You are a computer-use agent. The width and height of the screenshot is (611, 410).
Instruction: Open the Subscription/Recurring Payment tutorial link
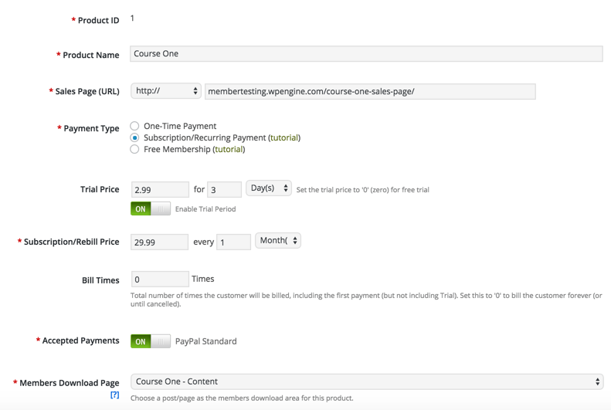[283, 137]
